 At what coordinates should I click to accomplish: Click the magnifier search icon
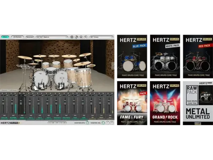[x=86, y=37]
